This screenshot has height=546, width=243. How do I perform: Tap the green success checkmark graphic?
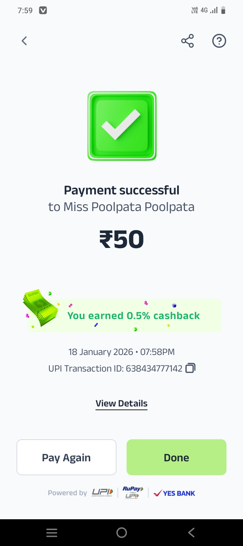tap(122, 126)
